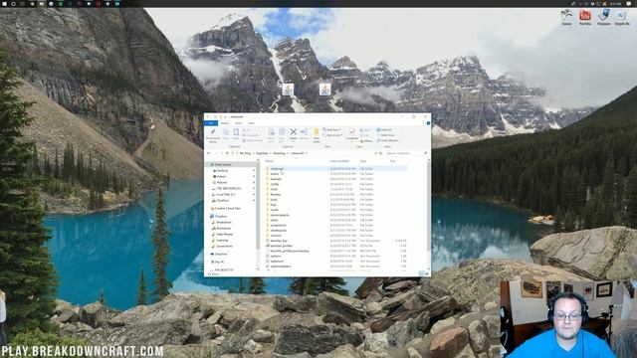Select the config folder in the file list
The image size is (637, 358).
275,184
